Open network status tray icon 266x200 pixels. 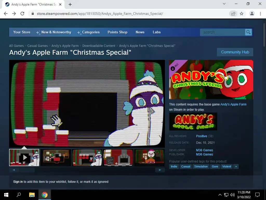[x=226, y=195]
